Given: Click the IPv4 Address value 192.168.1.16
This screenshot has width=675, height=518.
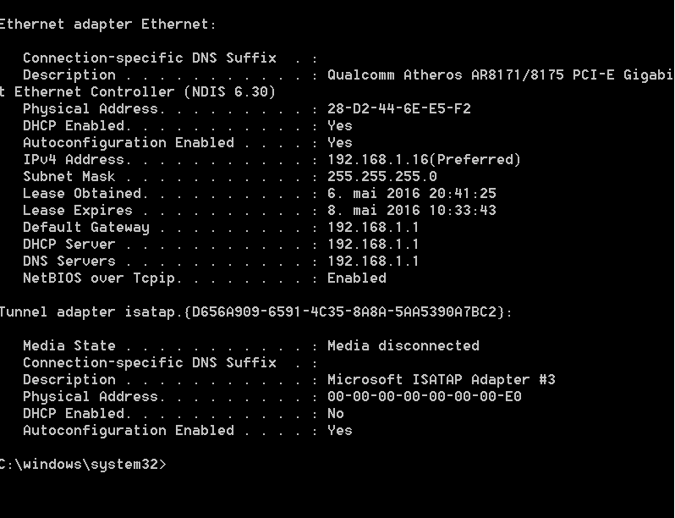Looking at the screenshot, I should click(377, 159).
